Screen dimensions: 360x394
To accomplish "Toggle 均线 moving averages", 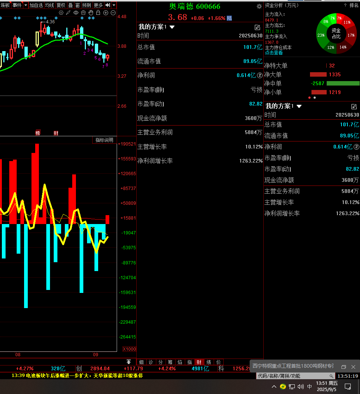I will [x=50, y=5].
